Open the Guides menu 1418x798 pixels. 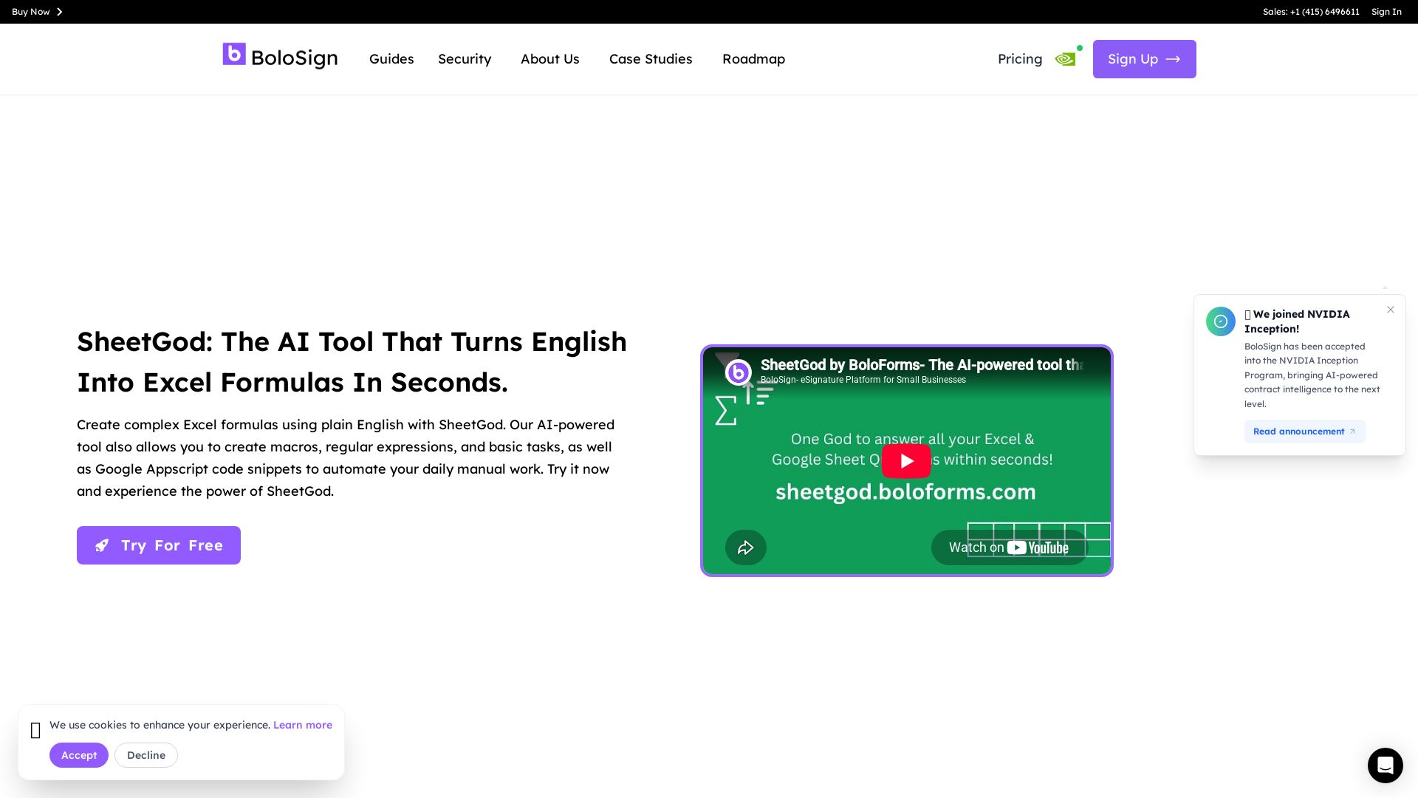(x=391, y=59)
